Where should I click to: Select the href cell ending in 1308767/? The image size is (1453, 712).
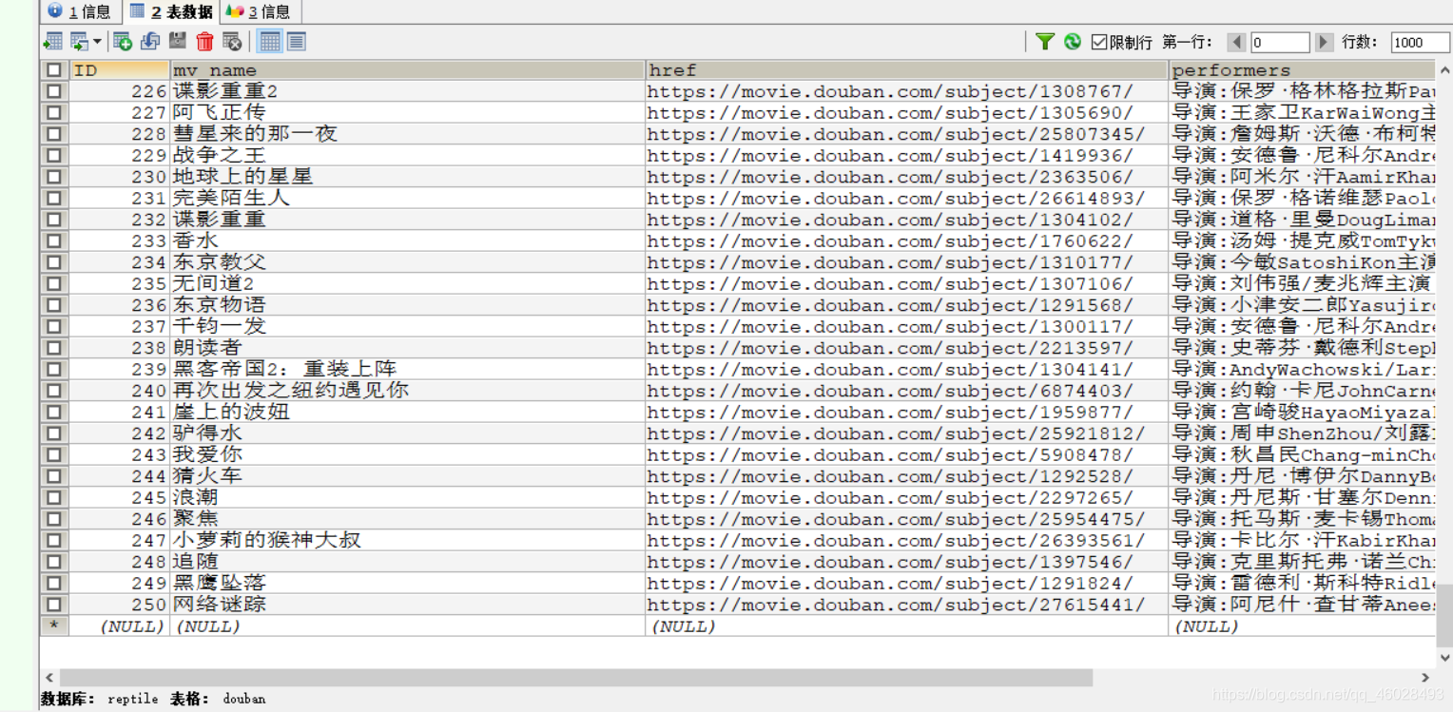[906, 91]
